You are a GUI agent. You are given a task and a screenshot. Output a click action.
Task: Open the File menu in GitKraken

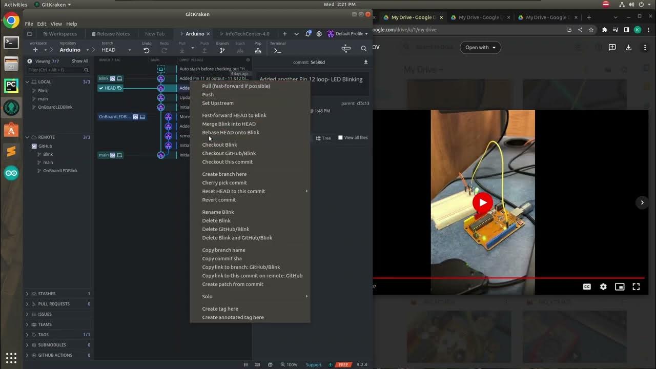click(x=29, y=24)
